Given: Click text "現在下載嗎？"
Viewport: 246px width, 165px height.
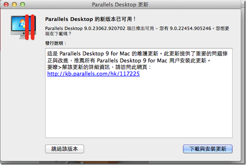Looking at the screenshot, I should (58, 34).
